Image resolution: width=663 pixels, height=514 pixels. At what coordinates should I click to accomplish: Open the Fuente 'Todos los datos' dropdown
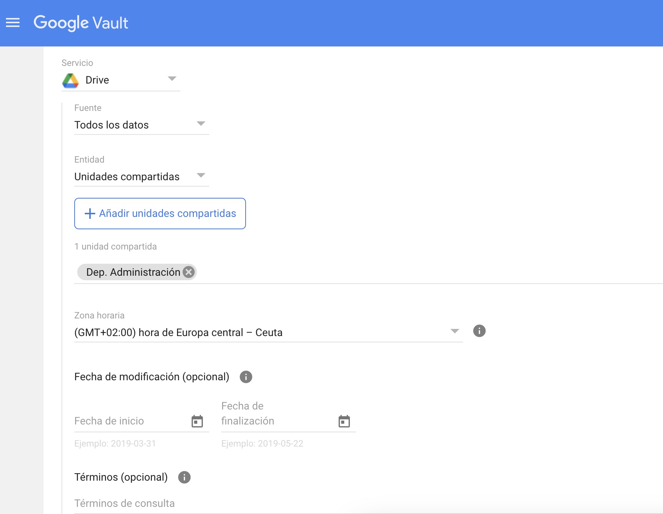pyautogui.click(x=141, y=125)
